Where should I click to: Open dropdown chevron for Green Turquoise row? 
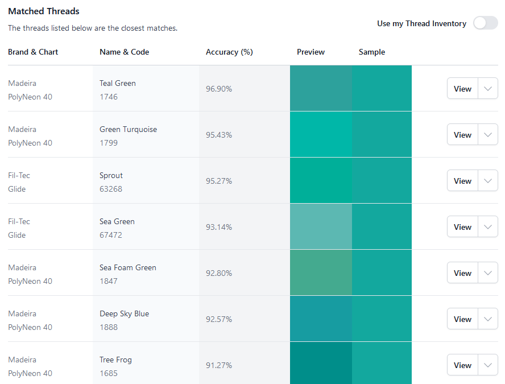tap(488, 135)
